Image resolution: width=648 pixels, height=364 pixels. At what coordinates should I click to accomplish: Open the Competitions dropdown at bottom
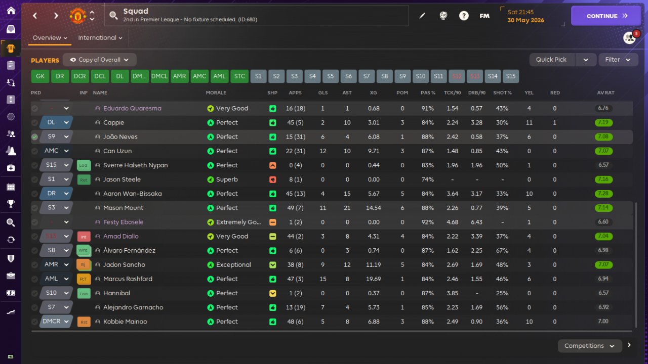click(589, 346)
